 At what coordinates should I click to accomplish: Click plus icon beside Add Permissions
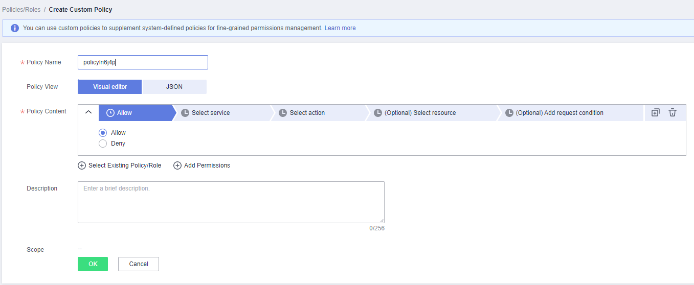tap(177, 165)
